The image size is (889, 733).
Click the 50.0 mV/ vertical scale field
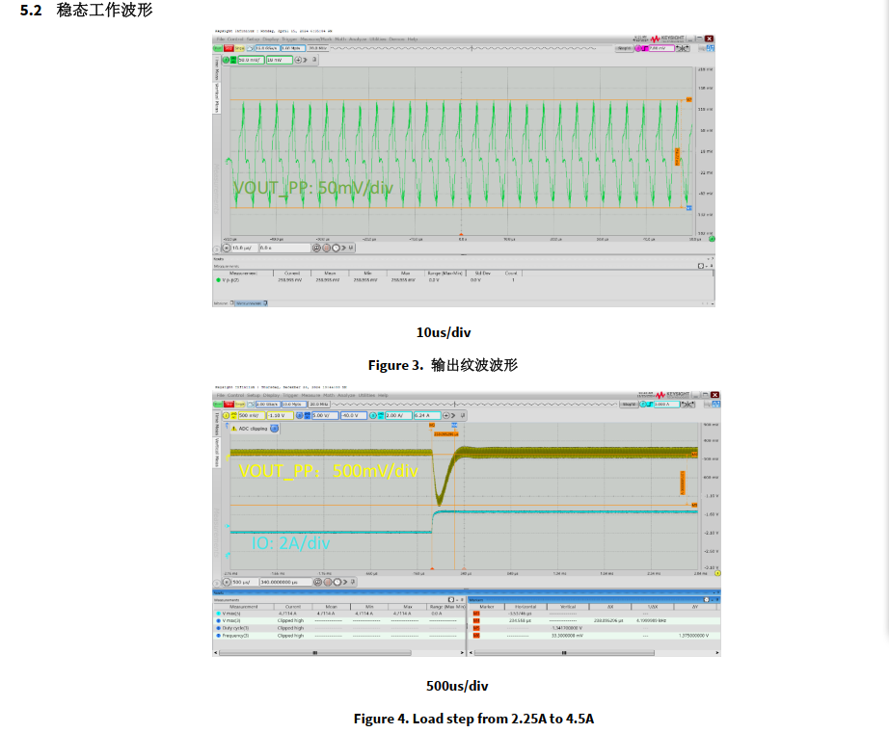tap(251, 60)
